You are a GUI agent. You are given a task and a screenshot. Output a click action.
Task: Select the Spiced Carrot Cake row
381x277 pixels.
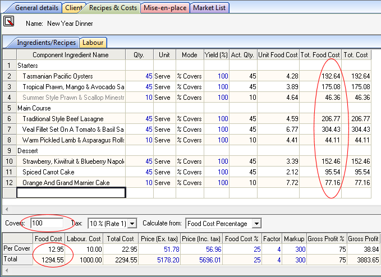pyautogui.click(x=71, y=172)
